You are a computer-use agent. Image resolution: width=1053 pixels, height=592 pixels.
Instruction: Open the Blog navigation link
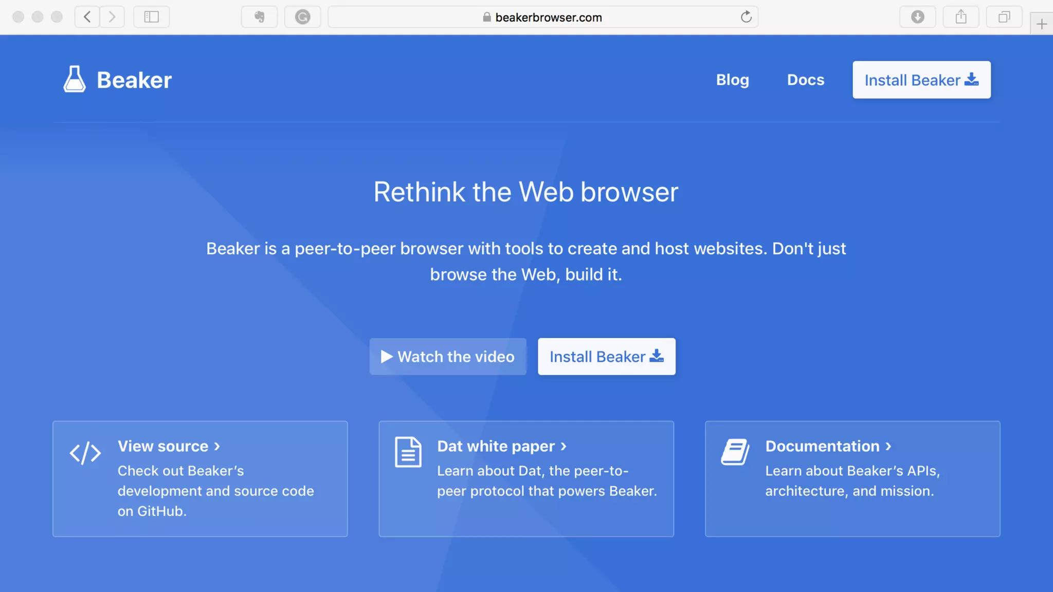coord(732,80)
